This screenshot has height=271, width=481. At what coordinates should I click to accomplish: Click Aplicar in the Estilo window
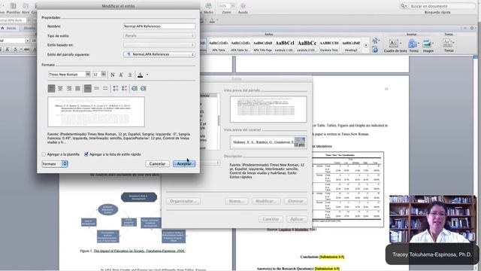(297, 219)
